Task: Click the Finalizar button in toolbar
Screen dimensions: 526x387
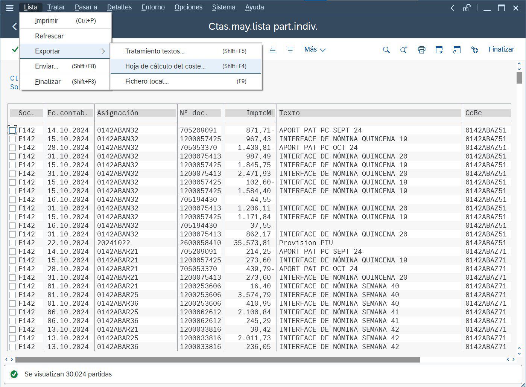Action: click(501, 49)
